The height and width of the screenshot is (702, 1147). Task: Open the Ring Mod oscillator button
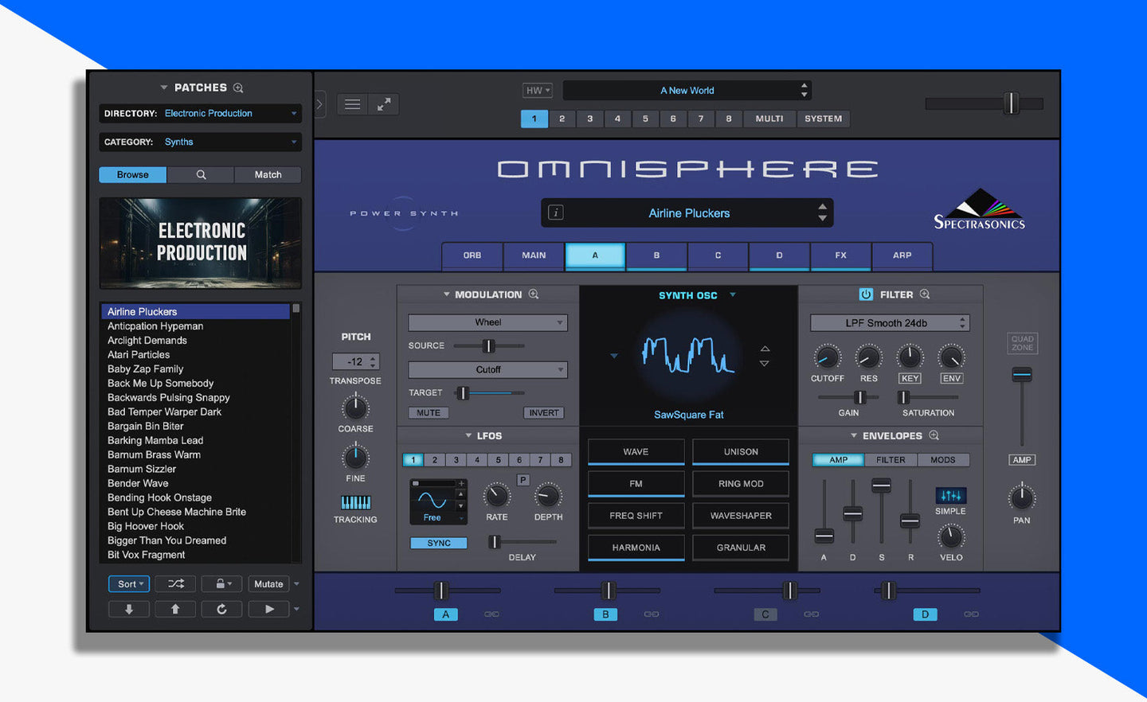coord(741,484)
